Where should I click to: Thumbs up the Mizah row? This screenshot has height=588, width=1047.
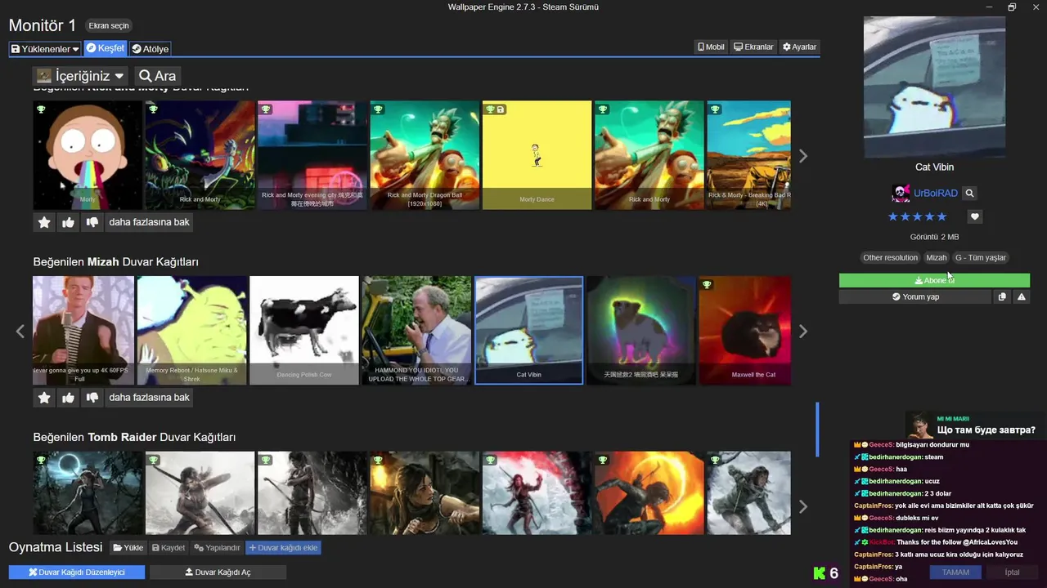(x=68, y=398)
